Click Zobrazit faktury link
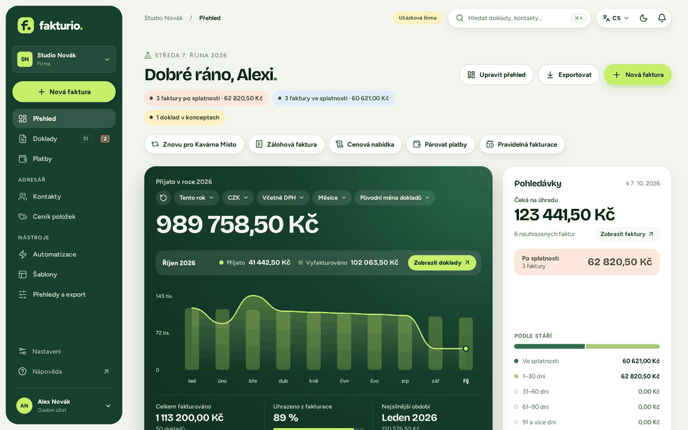 point(627,234)
